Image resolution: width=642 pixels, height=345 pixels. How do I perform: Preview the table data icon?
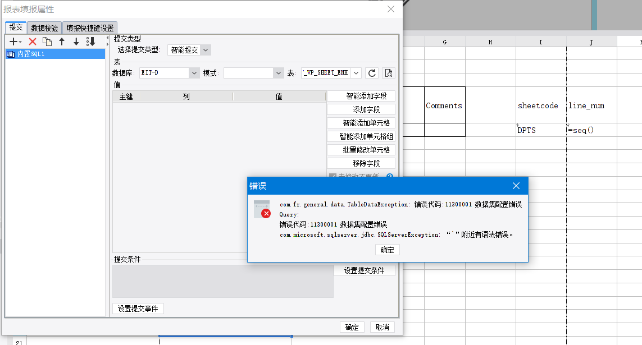pyautogui.click(x=389, y=73)
